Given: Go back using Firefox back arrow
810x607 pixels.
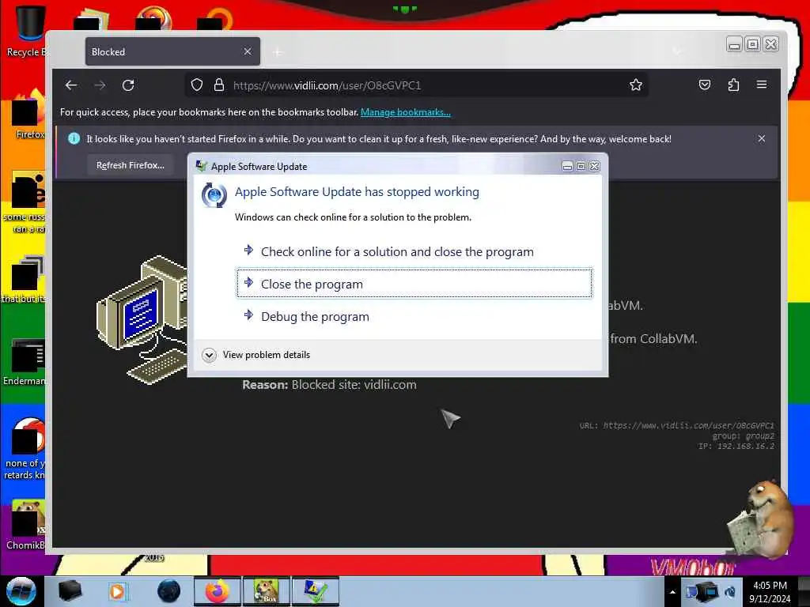Looking at the screenshot, I should click(x=71, y=85).
